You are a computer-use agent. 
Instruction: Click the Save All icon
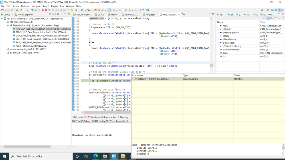click(12, 10)
